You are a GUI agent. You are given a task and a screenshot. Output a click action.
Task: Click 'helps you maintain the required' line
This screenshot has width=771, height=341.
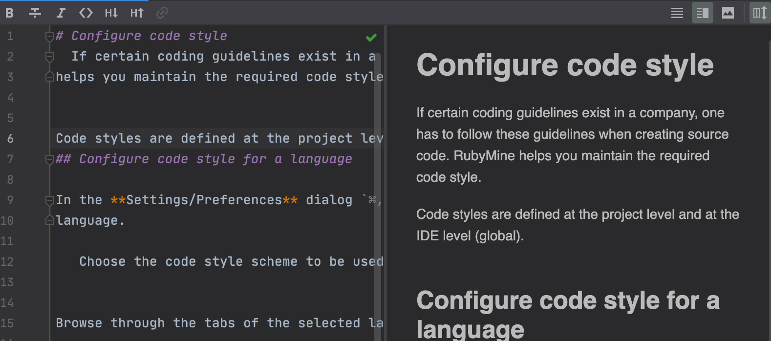point(220,77)
